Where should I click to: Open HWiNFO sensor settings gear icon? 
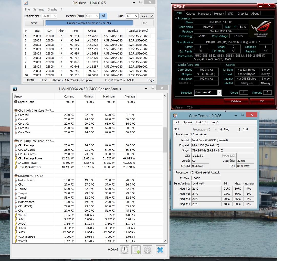[147, 250]
